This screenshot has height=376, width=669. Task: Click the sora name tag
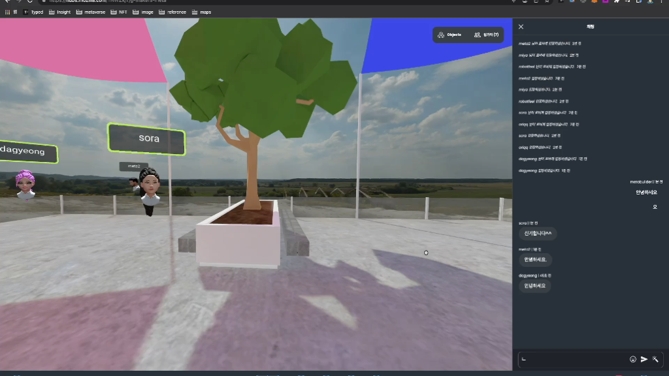[147, 138]
